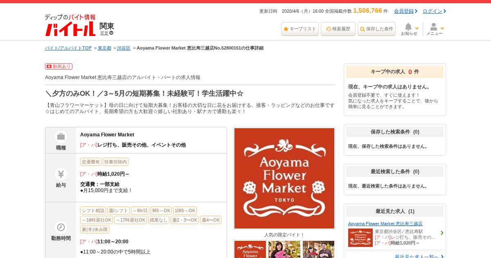
Task: Open the 東京都 breadcrumb link
Action: tap(104, 48)
